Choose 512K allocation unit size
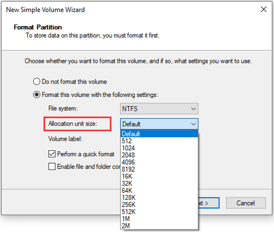 159,212
